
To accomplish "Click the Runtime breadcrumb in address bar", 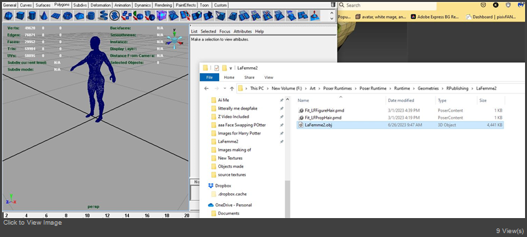I will click(402, 89).
